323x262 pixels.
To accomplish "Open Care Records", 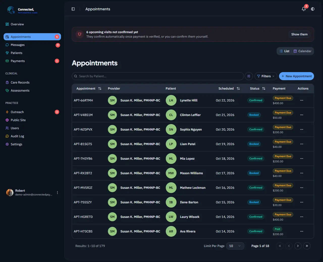I will coord(32,82).
